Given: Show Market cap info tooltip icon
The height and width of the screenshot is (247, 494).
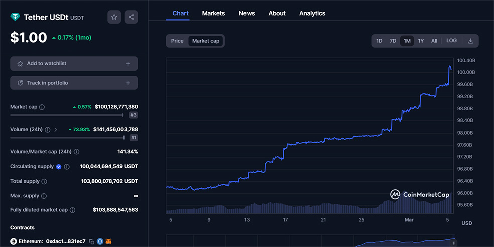Looking at the screenshot, I should tap(42, 107).
